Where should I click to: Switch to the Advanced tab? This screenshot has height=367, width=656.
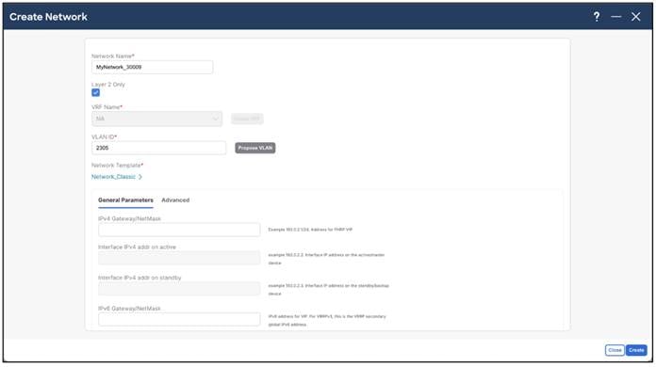pos(175,200)
